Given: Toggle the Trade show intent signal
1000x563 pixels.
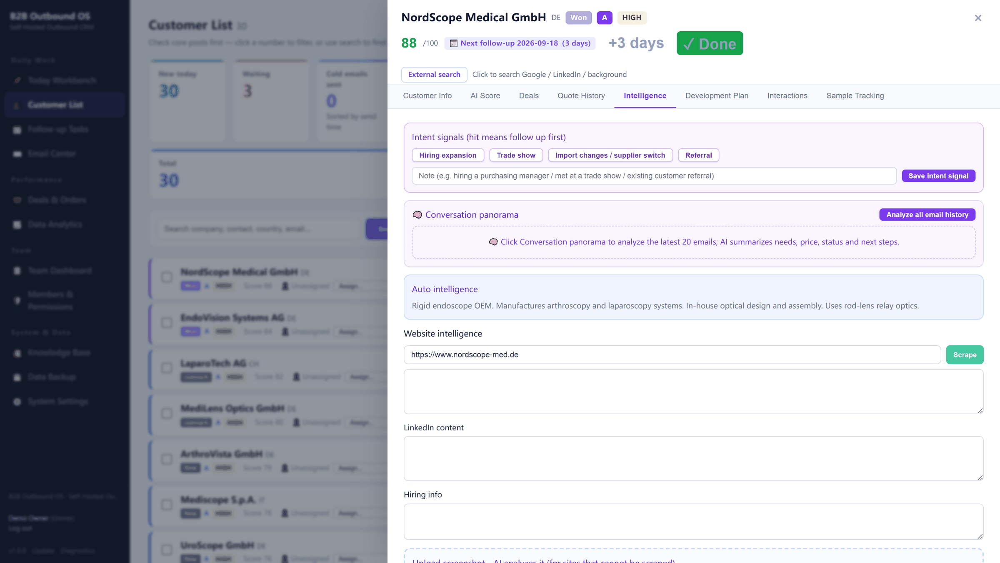Looking at the screenshot, I should point(516,155).
